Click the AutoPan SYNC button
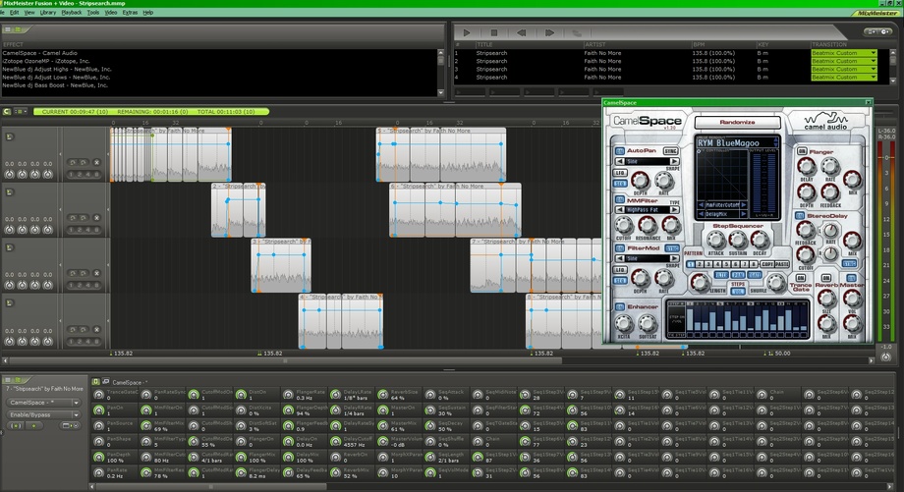904x492 pixels. tap(670, 151)
